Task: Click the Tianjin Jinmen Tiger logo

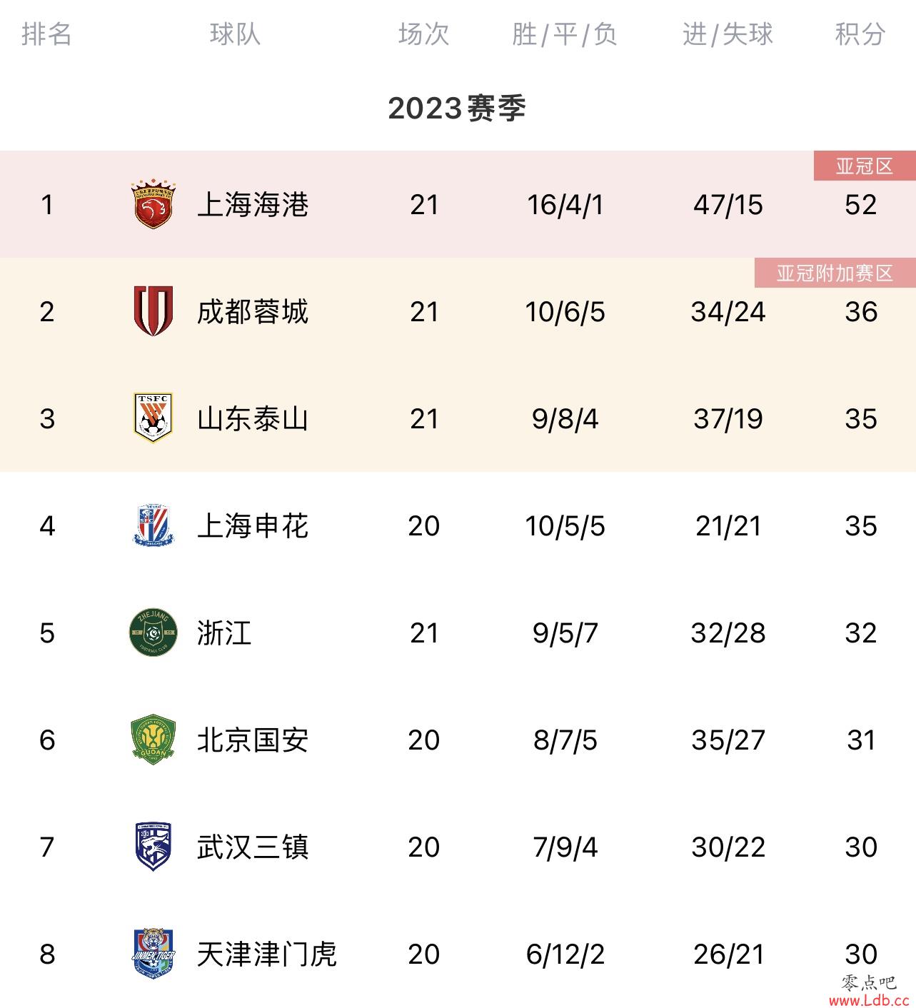Action: point(153,954)
